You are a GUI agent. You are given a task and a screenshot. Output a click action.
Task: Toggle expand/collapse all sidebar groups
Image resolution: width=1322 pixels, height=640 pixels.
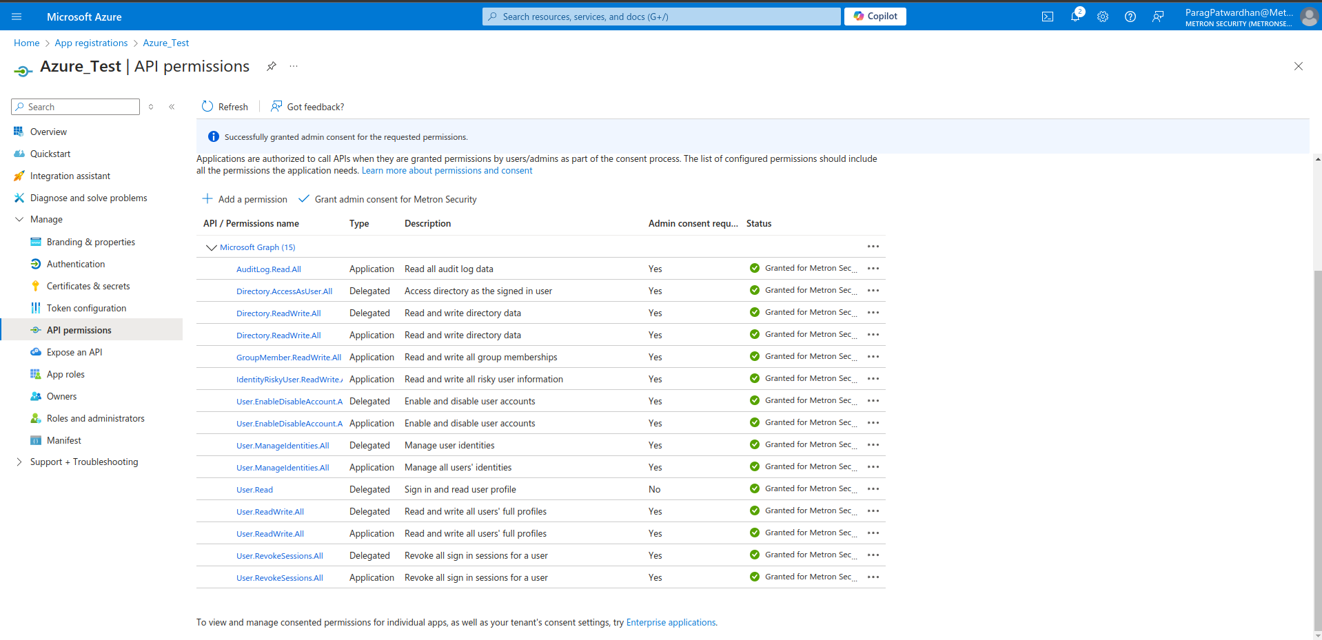click(151, 107)
